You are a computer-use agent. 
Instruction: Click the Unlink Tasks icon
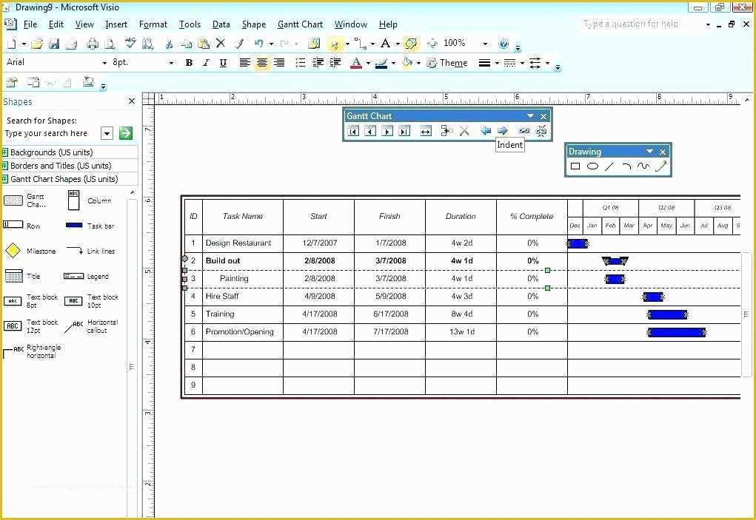(541, 131)
